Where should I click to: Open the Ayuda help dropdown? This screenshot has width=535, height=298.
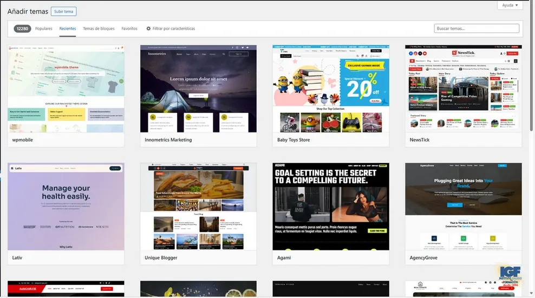(510, 5)
